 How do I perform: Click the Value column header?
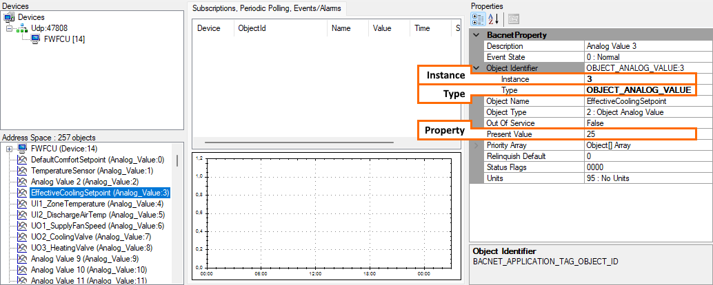pos(382,29)
